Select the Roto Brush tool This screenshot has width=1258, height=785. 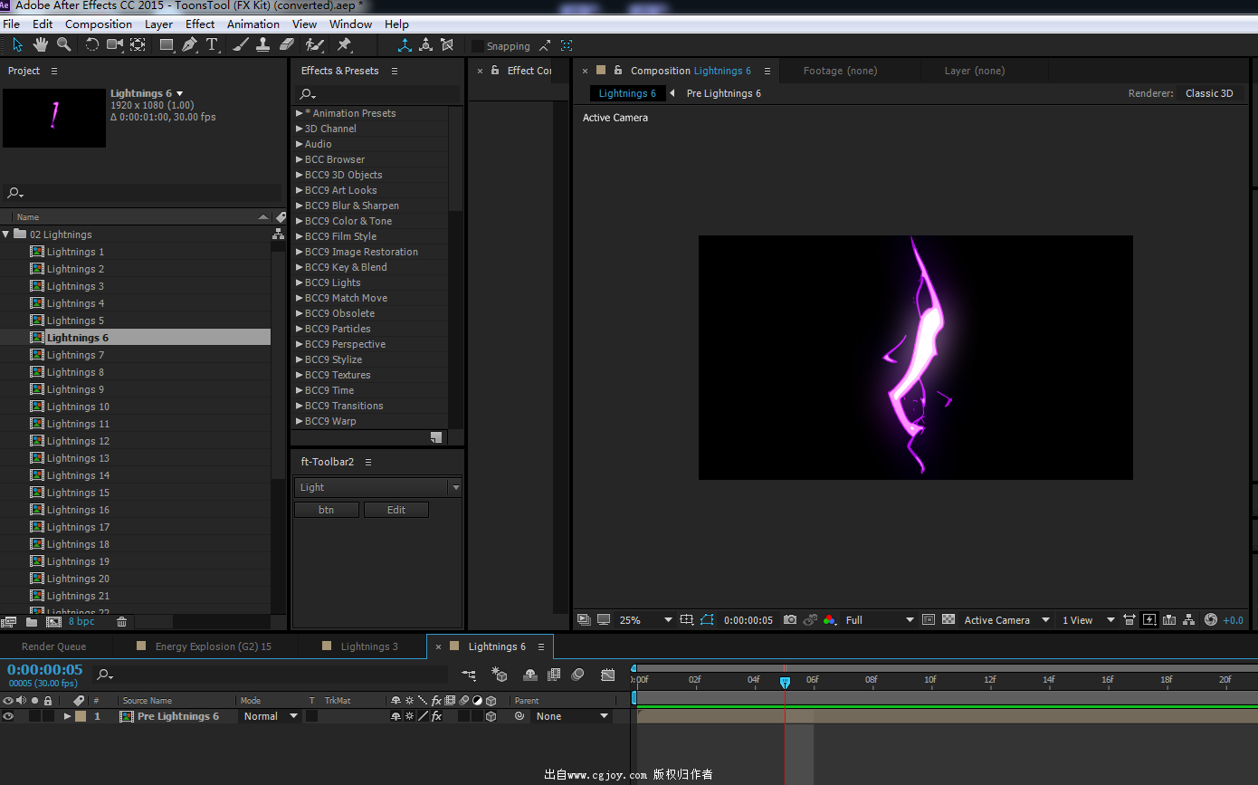[315, 44]
